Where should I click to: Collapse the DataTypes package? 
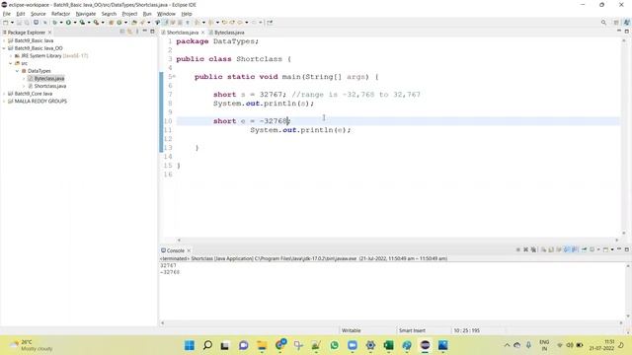point(18,71)
